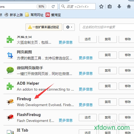Screen dimensions: 134x134
Task: Open 更多信息 link for Firebug
Action: (86, 105)
